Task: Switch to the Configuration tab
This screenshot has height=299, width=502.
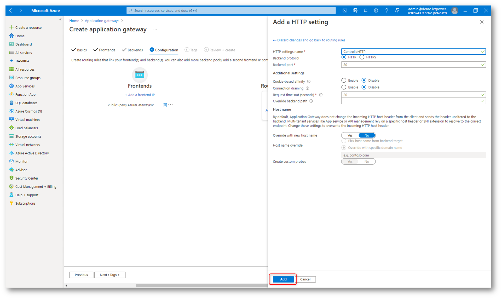Action: click(164, 50)
